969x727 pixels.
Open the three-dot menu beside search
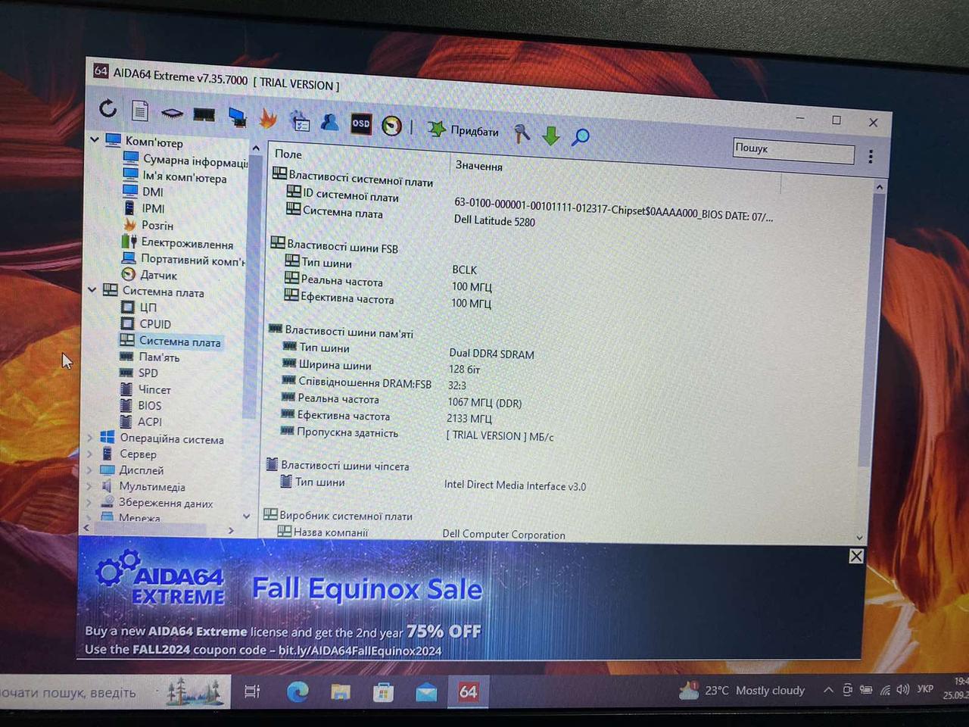point(871,156)
